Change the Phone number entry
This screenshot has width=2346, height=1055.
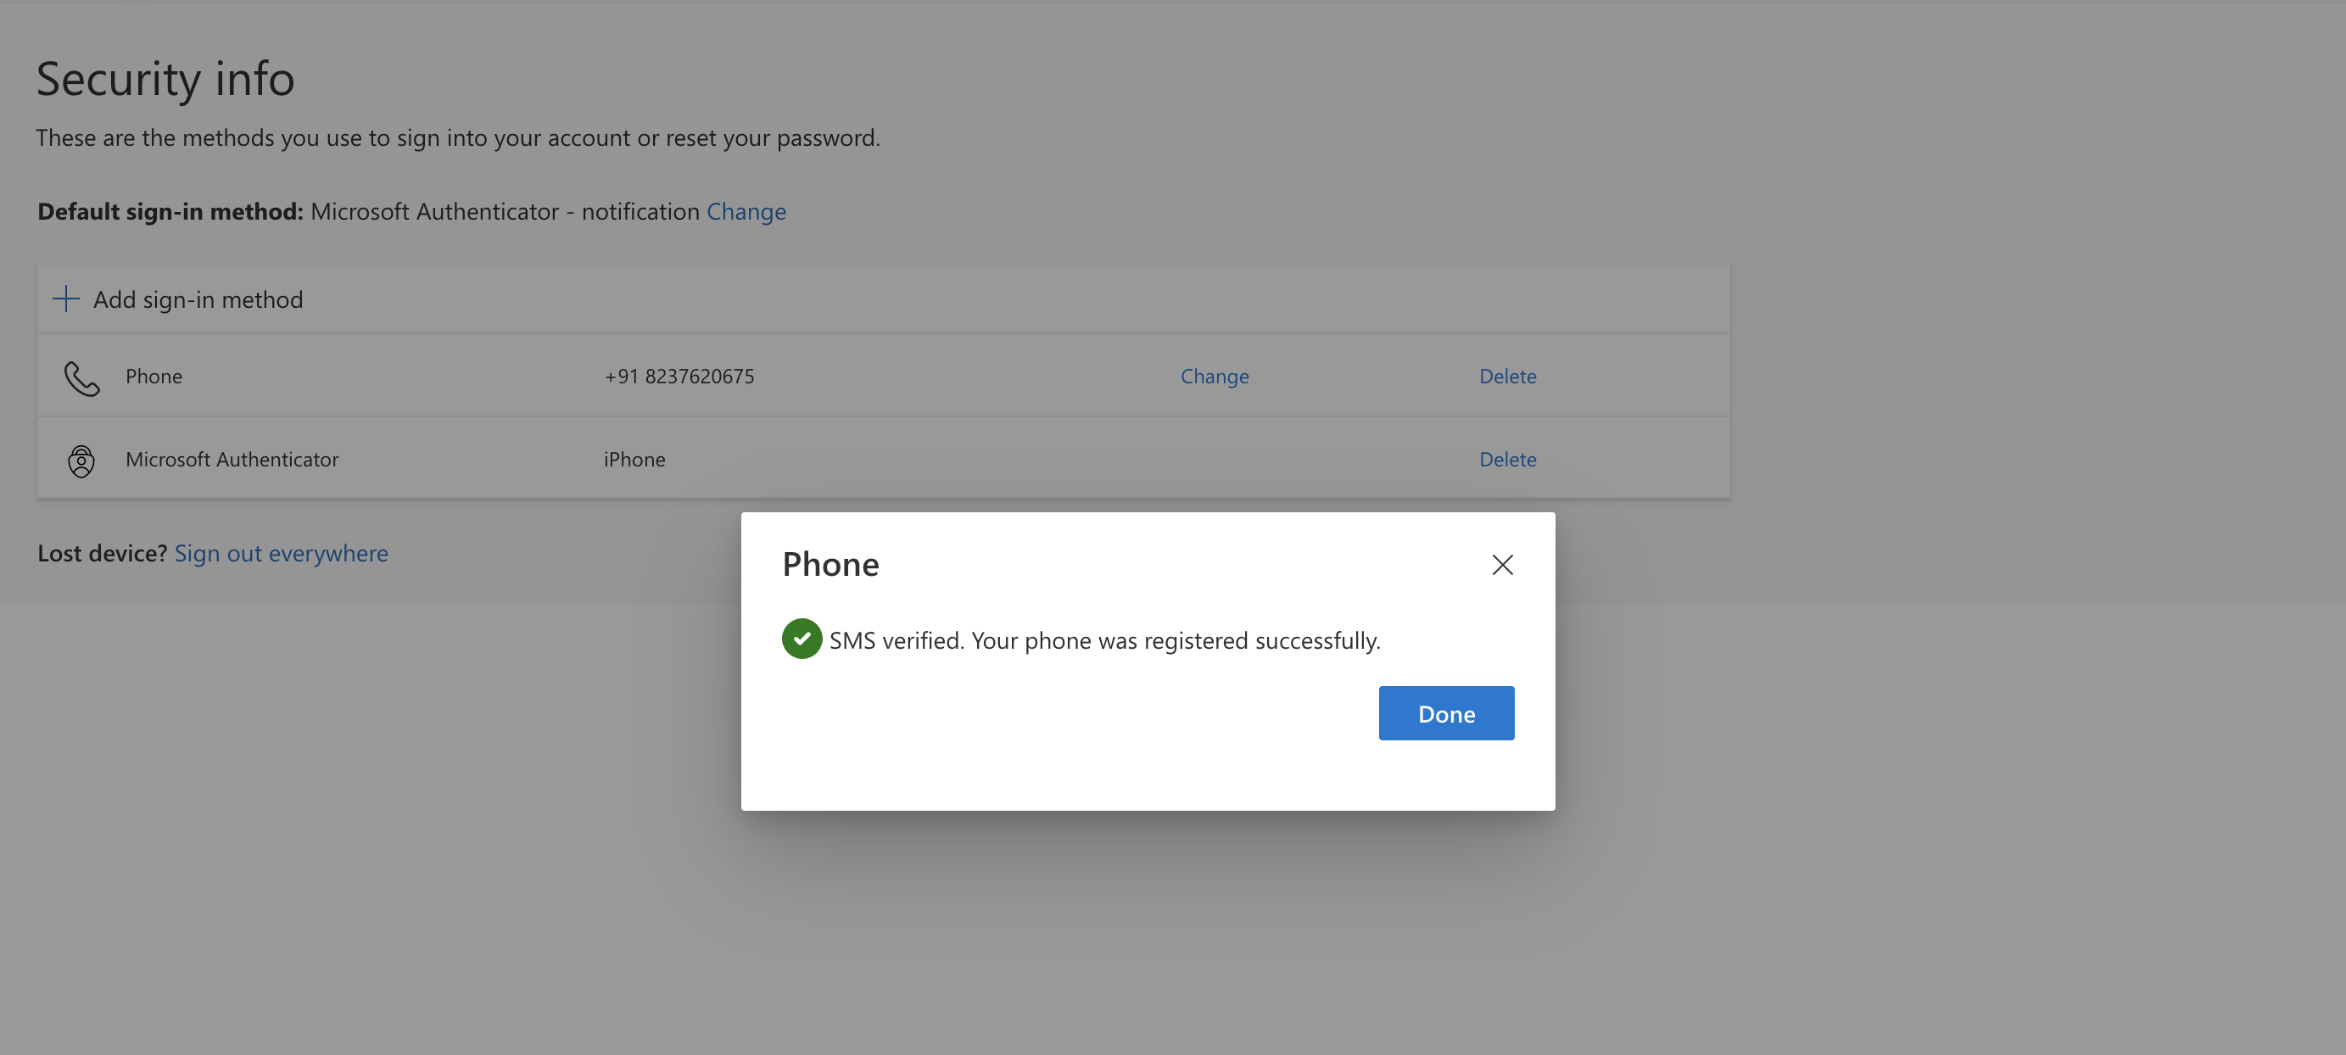(1215, 376)
